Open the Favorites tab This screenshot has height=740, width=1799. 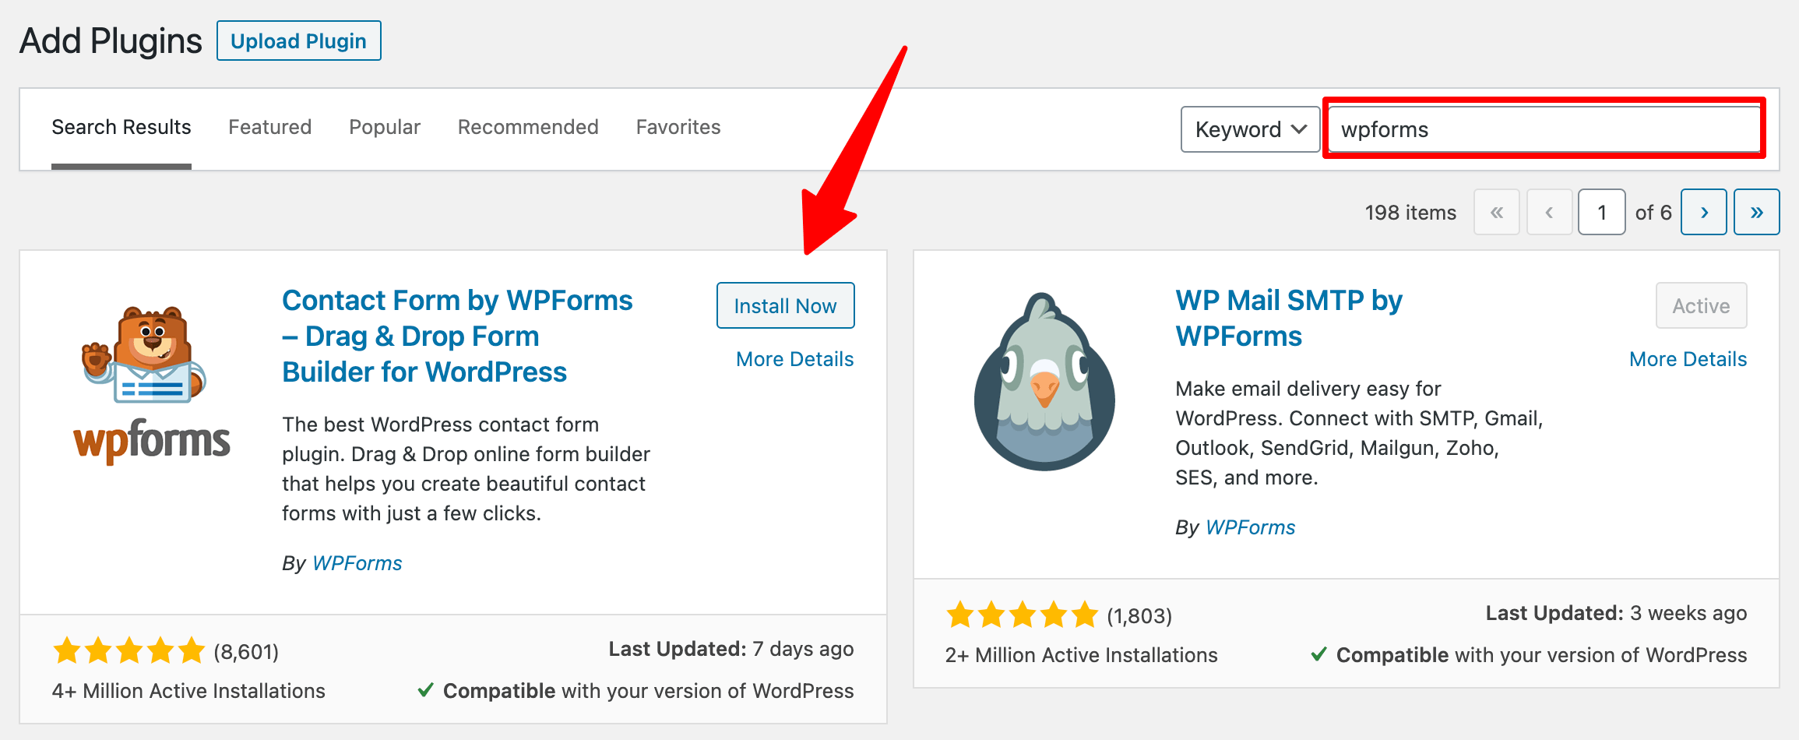[x=678, y=126]
